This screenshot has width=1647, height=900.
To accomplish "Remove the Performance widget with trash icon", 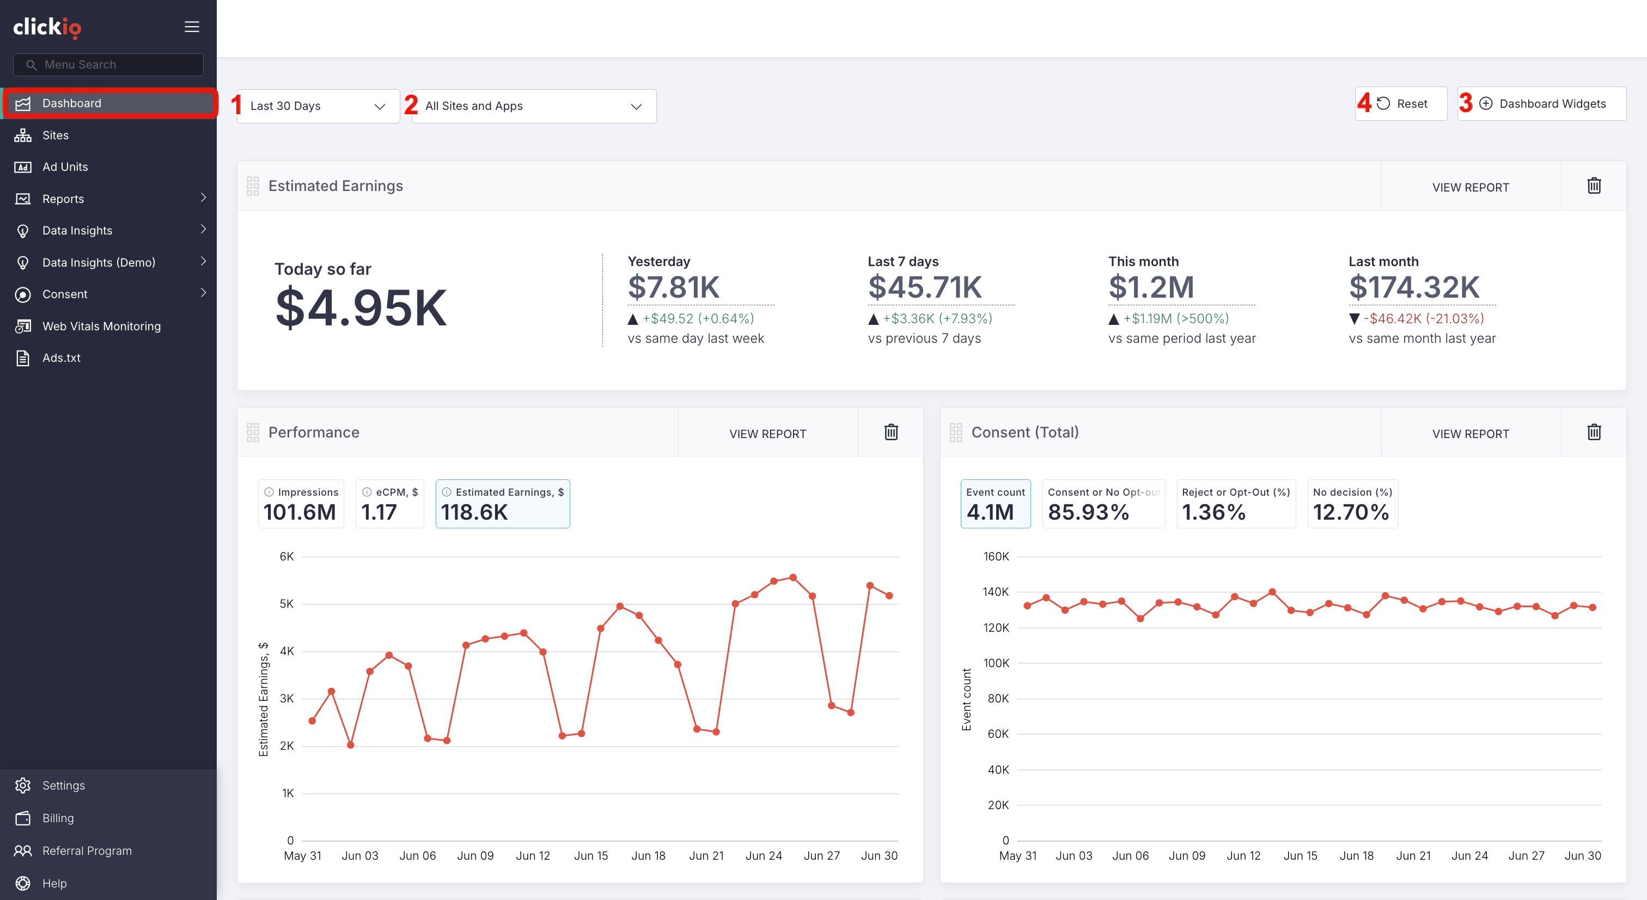I will click(x=890, y=433).
